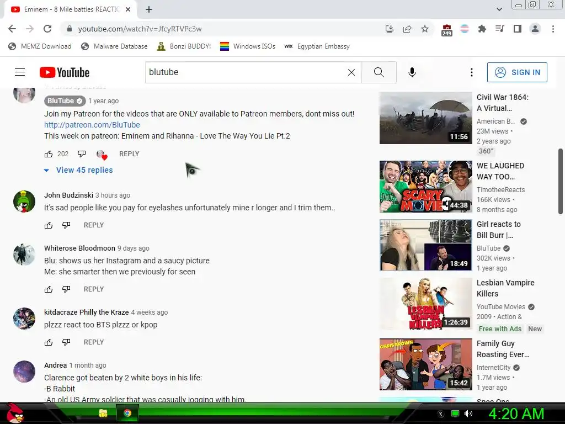Click the SIGN IN button
Screen dimensions: 565x424
[x=517, y=72]
